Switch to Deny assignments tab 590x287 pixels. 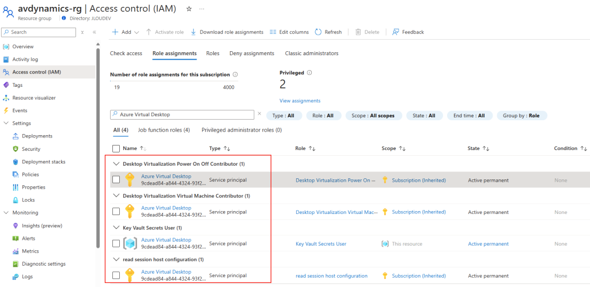click(x=252, y=53)
